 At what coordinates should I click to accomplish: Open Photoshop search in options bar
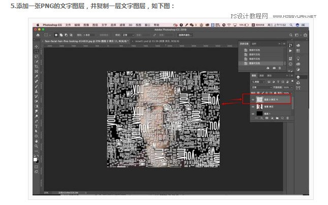tap(291, 35)
